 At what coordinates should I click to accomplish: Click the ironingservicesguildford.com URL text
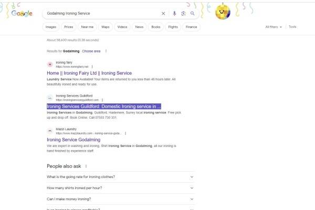point(77,100)
